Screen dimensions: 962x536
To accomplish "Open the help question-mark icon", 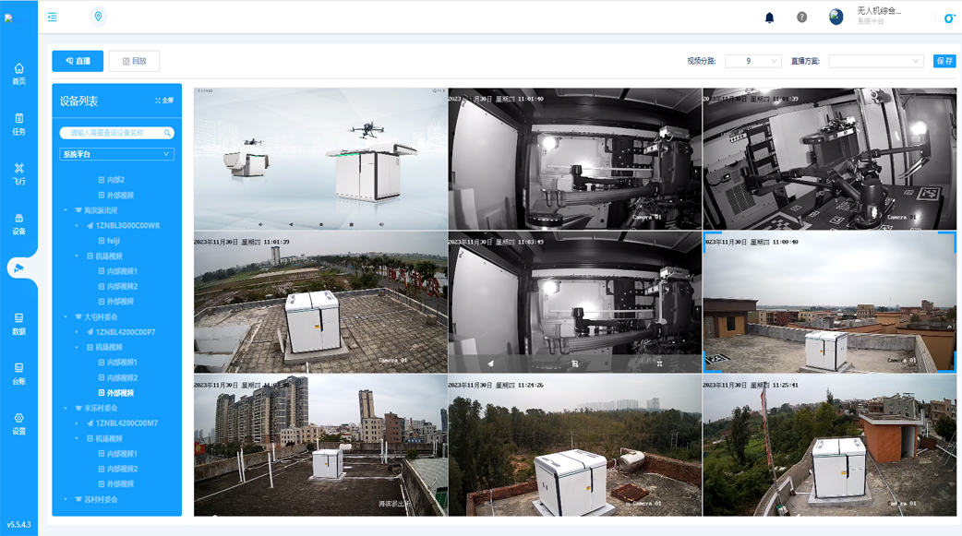I will click(801, 16).
